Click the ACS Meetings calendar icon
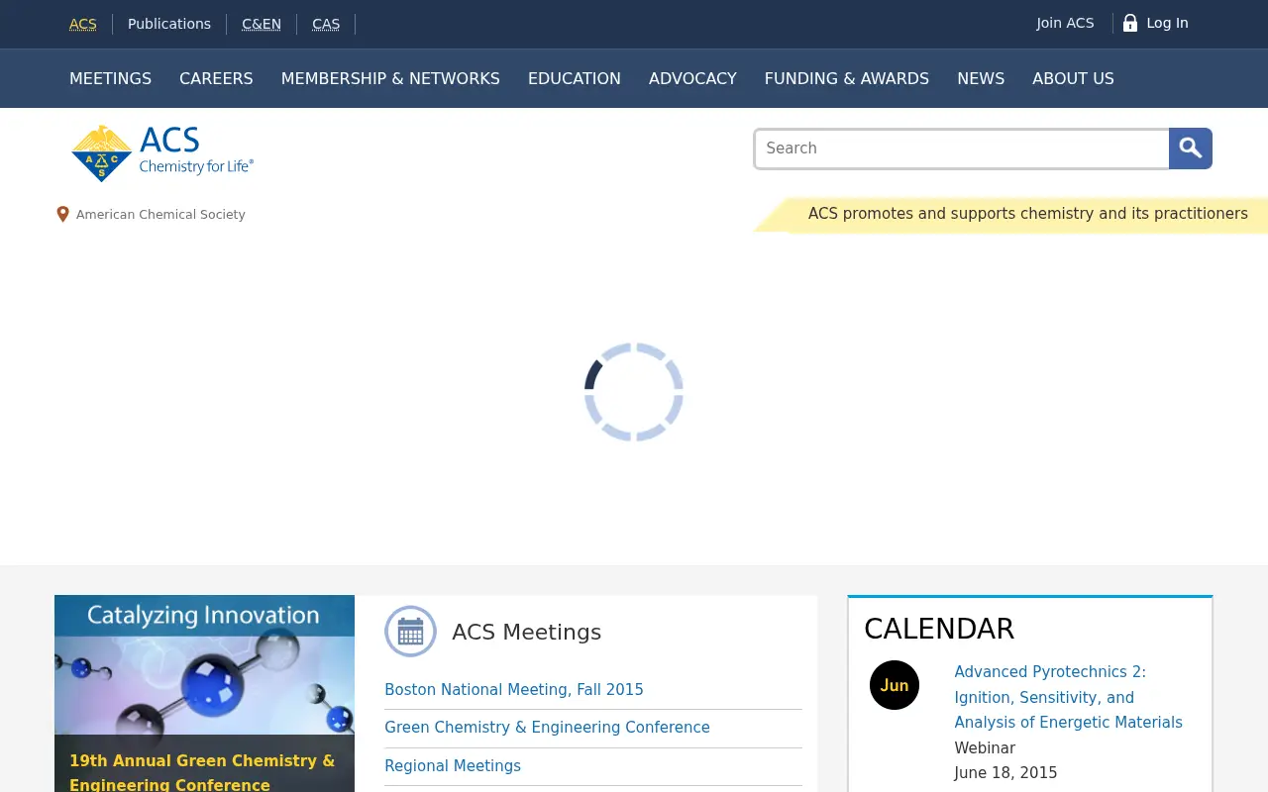The image size is (1268, 792). (x=410, y=632)
